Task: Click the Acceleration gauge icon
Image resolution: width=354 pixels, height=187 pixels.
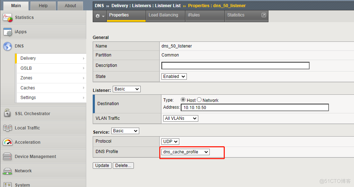Action: coord(8,142)
